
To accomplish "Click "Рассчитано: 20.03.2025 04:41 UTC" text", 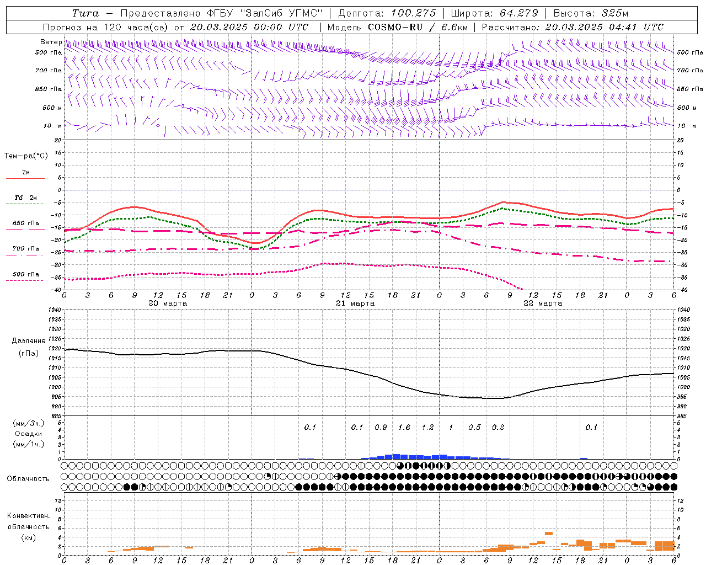I will [x=573, y=27].
